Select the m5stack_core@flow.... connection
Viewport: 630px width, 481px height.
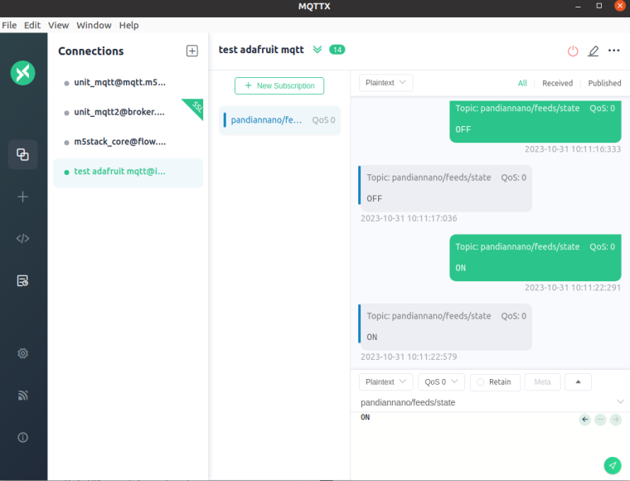[128, 142]
